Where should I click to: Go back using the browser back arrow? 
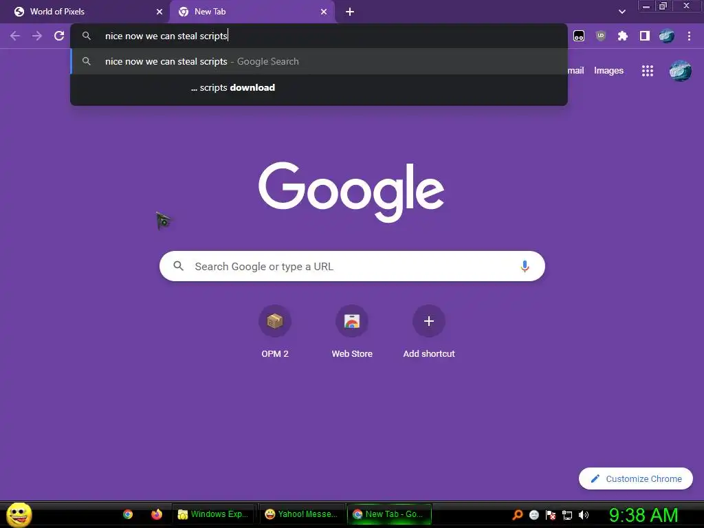(x=15, y=36)
